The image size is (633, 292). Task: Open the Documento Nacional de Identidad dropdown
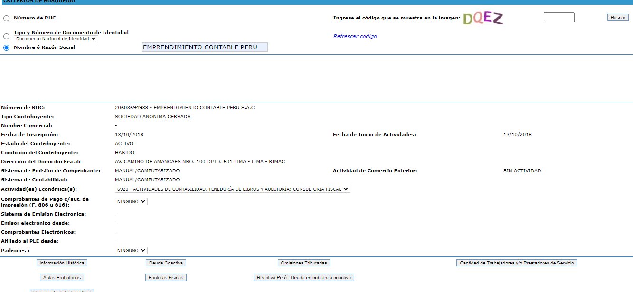point(56,39)
